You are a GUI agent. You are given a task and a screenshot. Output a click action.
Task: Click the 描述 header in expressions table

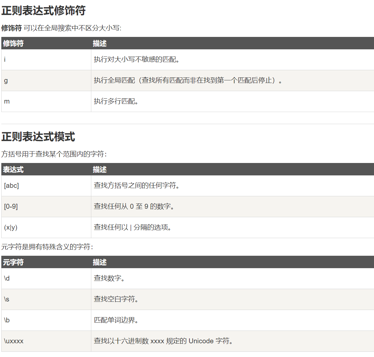tap(100, 170)
